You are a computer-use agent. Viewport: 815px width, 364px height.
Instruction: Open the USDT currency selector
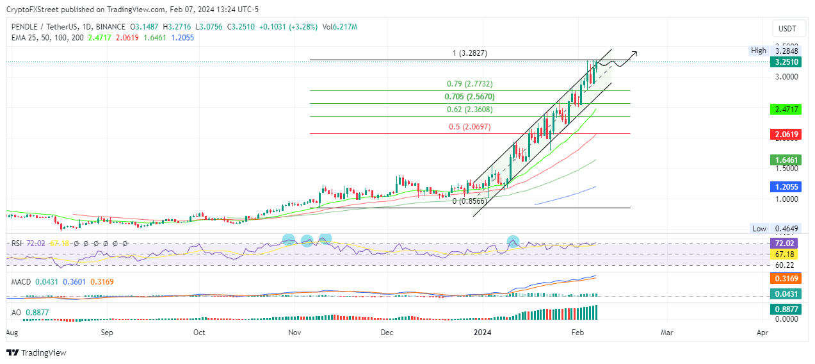coord(786,28)
